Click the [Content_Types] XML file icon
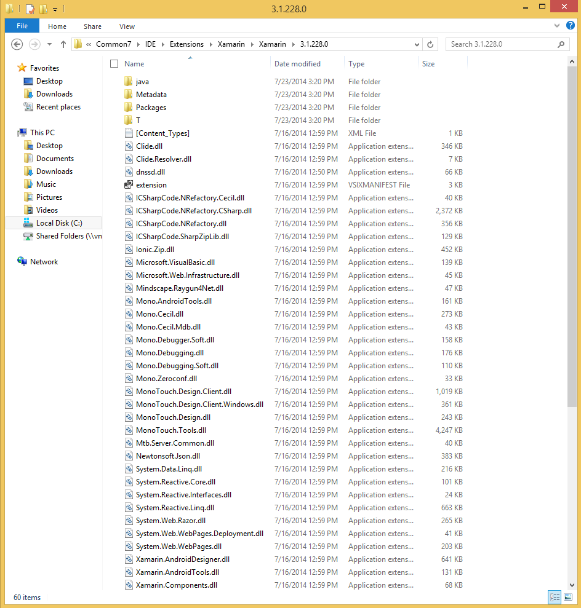 [x=129, y=133]
